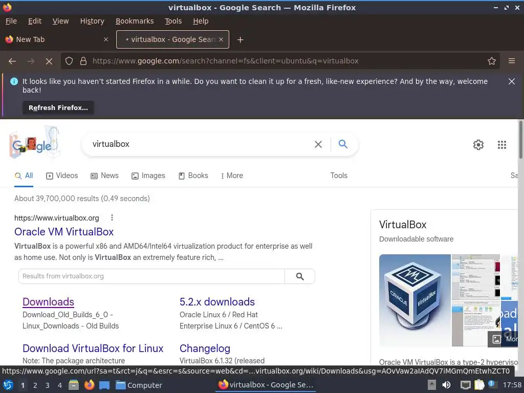Viewport: 524px width, 393px height.
Task: Open Google quick settings gear
Action: pos(478,145)
